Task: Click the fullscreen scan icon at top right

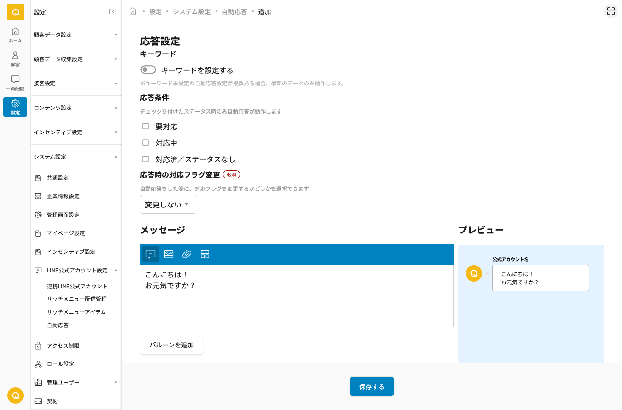Action: [611, 11]
